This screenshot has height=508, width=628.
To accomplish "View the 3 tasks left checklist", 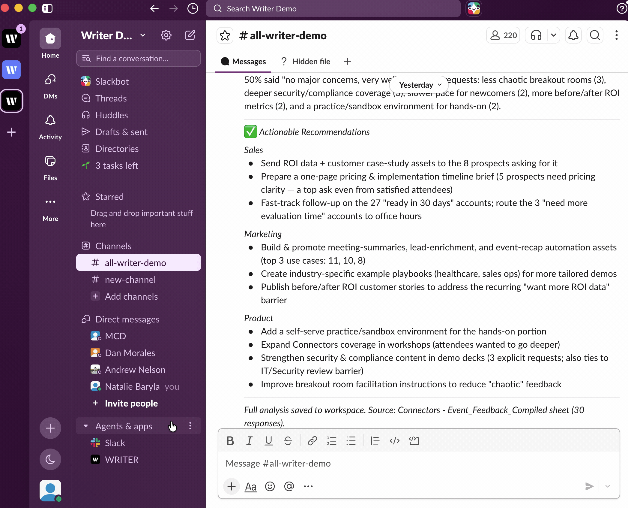I will [139, 165].
